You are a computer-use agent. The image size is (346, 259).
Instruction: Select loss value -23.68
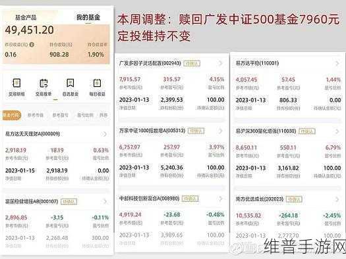172,214
